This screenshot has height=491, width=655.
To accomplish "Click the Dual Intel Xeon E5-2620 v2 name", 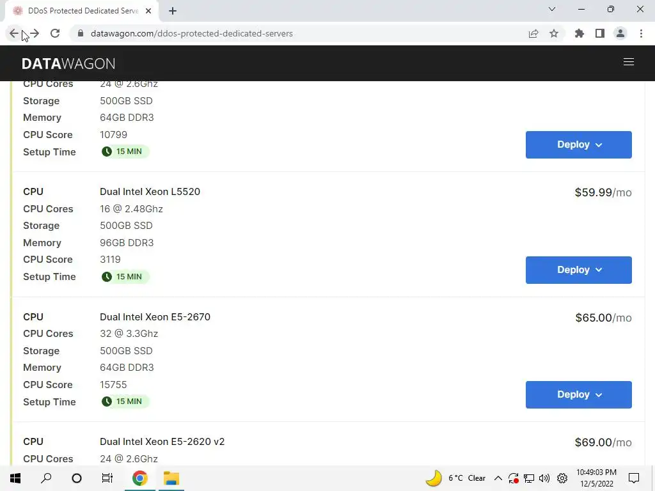I will [162, 442].
